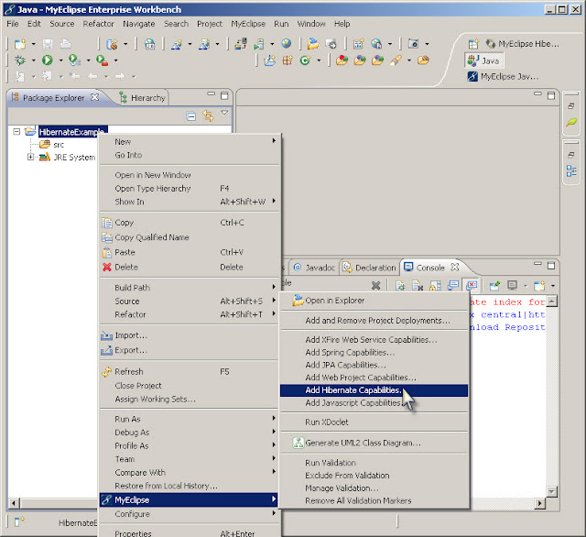Open the MyEclipse Hibernate perspective

coord(523,44)
